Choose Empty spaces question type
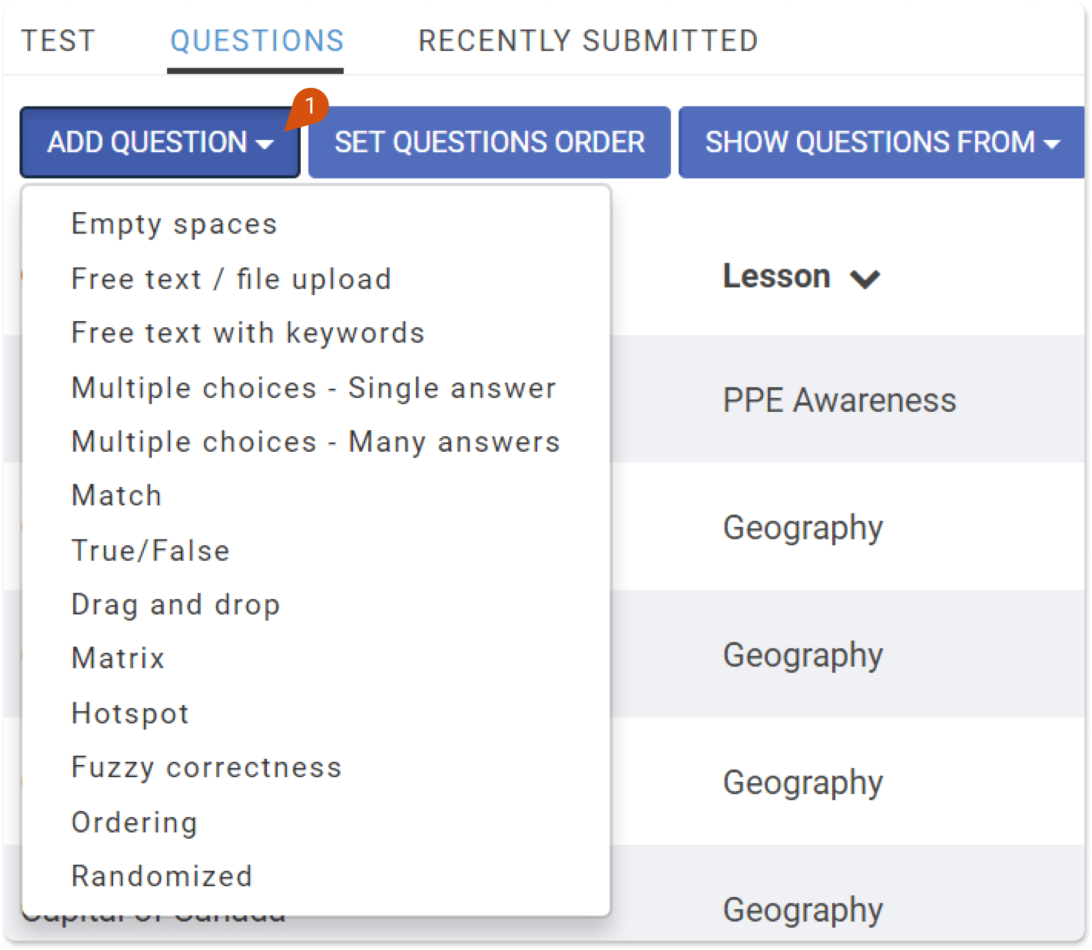The height and width of the screenshot is (950, 1092). pyautogui.click(x=174, y=224)
